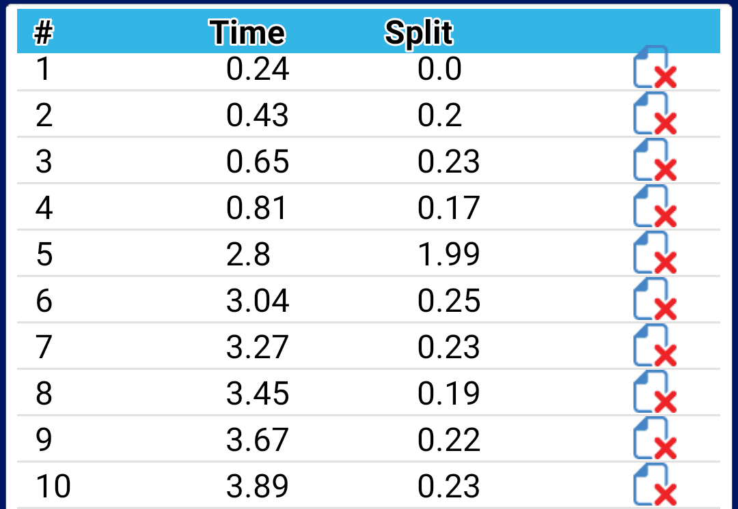Viewport: 738px width, 509px height.
Task: Select the 0.17 split cell
Action: pos(448,207)
